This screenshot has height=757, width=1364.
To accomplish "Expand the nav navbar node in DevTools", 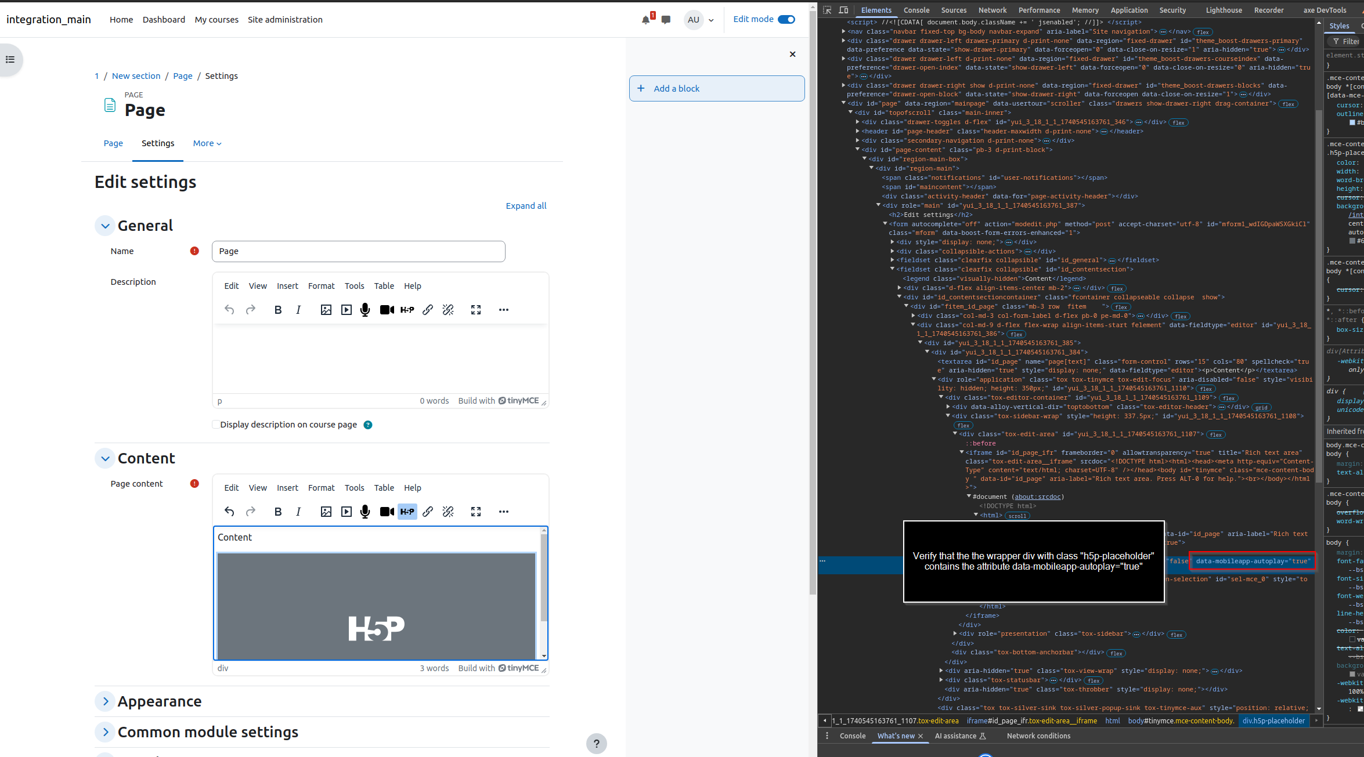I will [843, 31].
